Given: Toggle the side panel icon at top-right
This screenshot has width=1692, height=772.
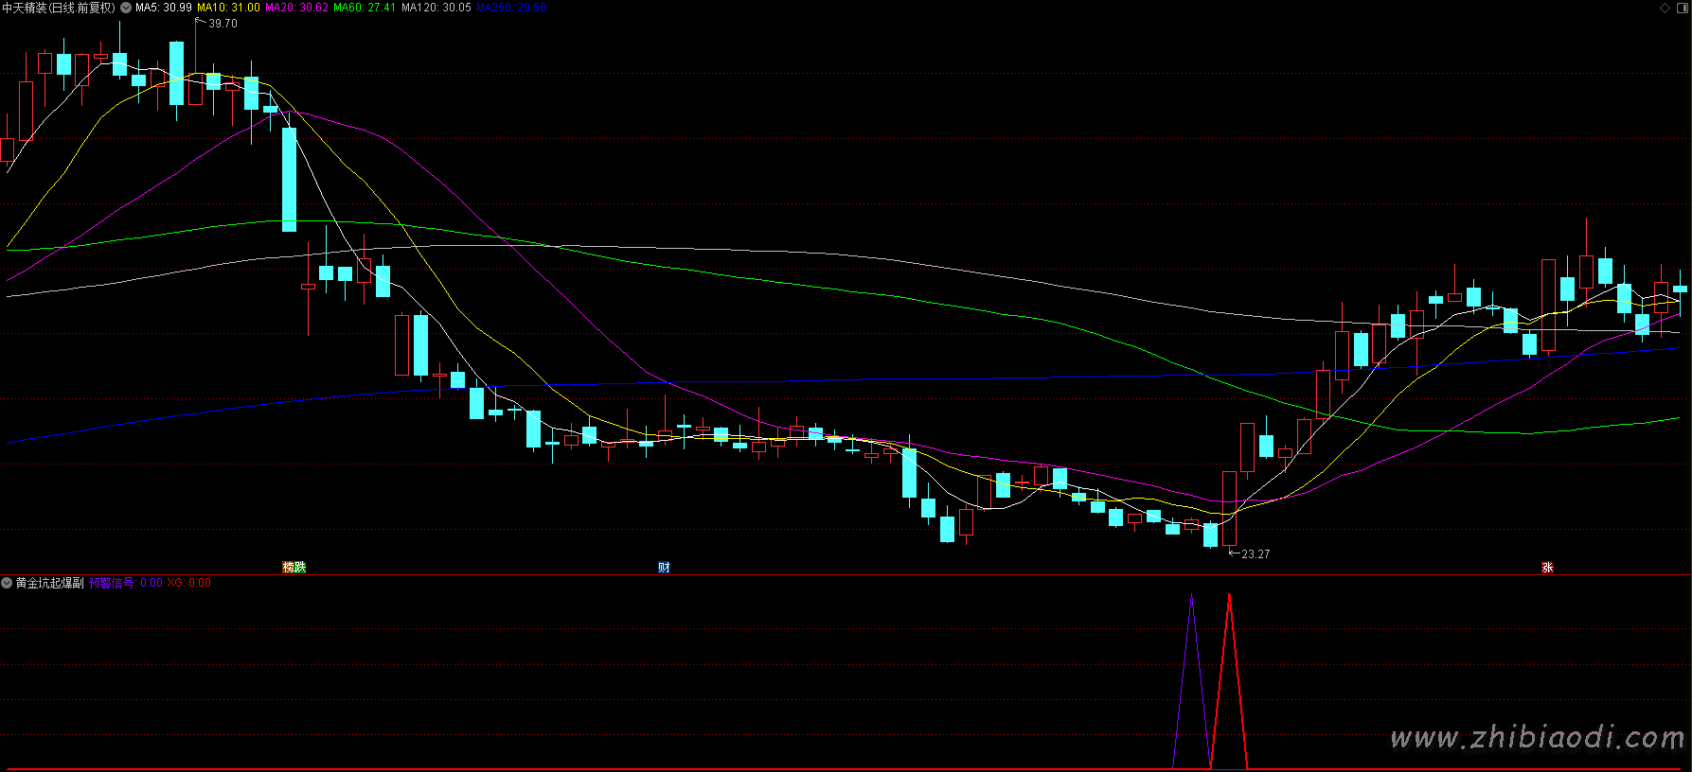Looking at the screenshot, I should [x=1682, y=8].
